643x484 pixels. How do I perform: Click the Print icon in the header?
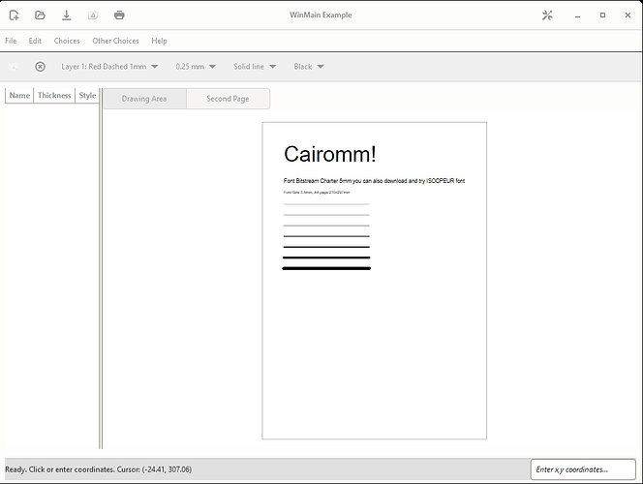119,15
